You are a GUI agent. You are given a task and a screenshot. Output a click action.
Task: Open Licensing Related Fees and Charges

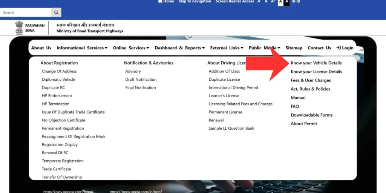(x=240, y=104)
